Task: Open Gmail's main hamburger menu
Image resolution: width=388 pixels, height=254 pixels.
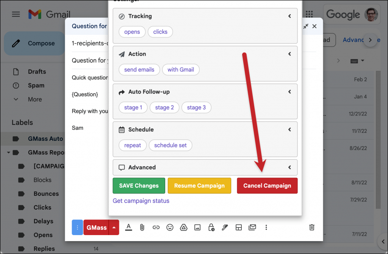Action: pyautogui.click(x=16, y=14)
